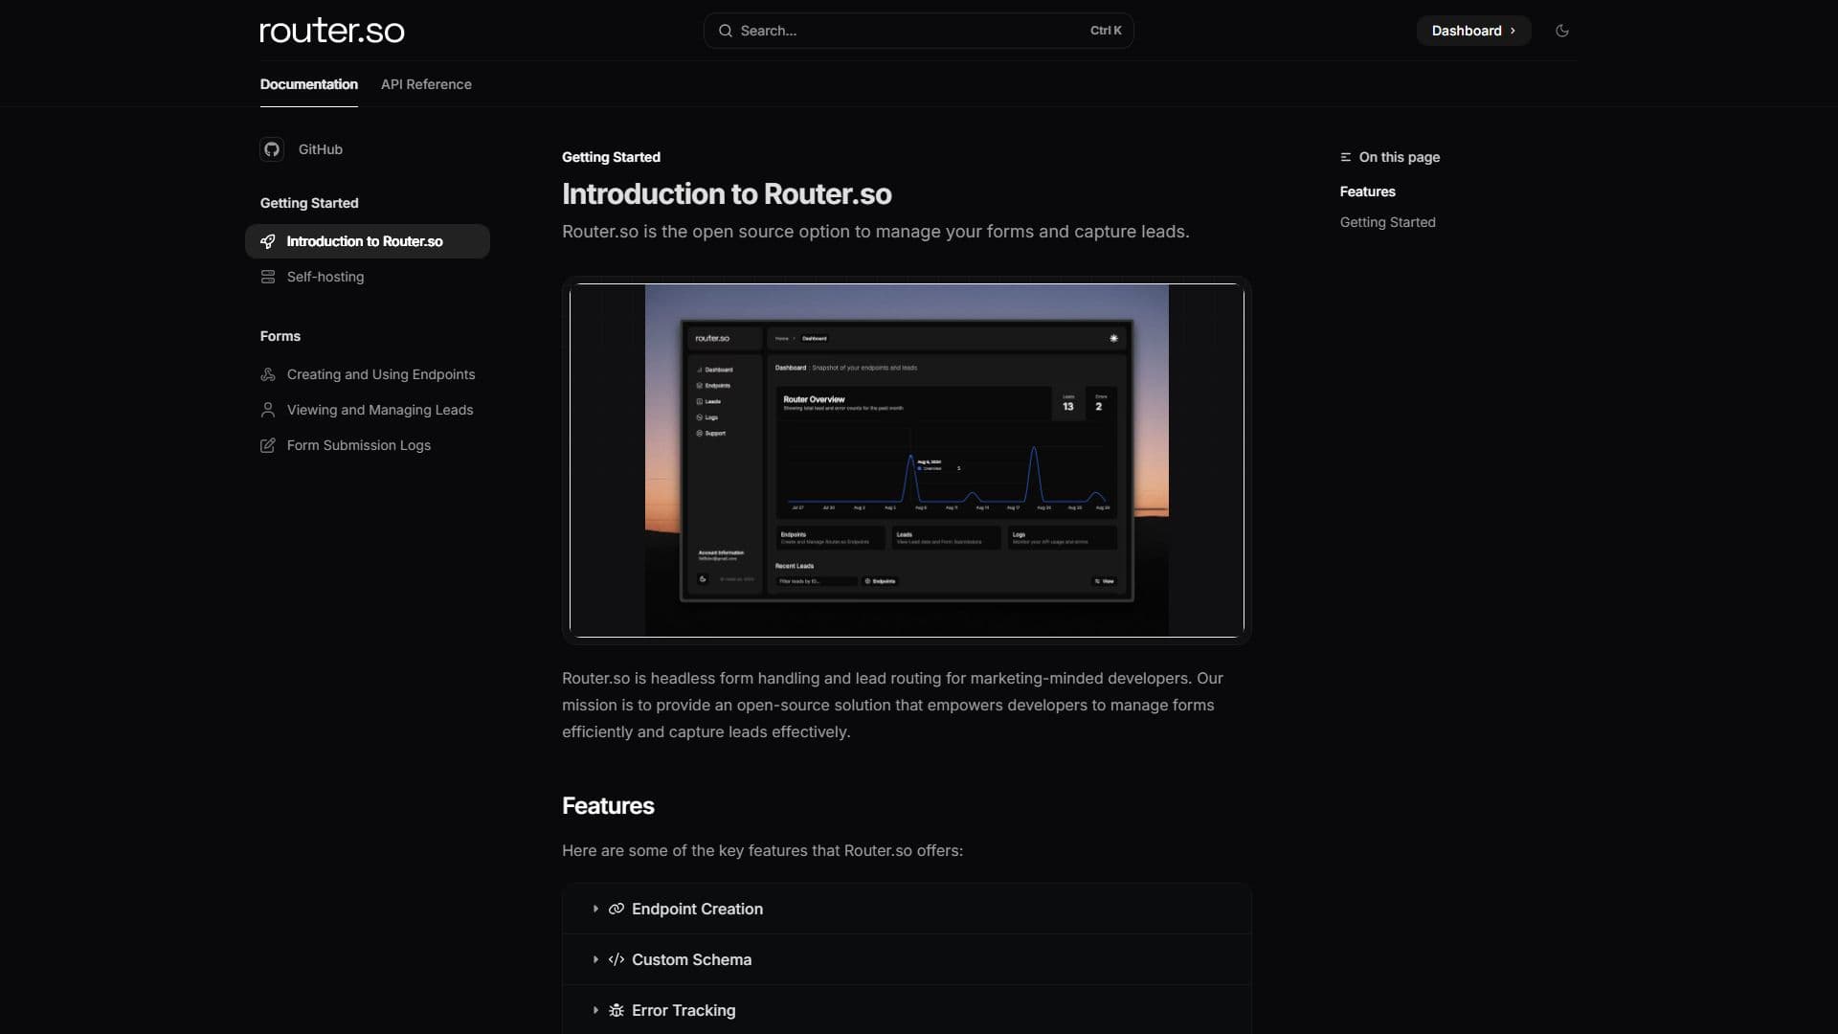1838x1034 pixels.
Task: Toggle dark mode moon icon
Action: coord(1562,31)
